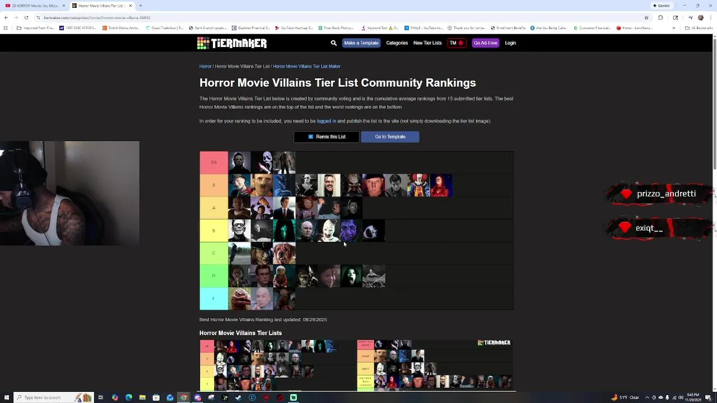This screenshot has width=717, height=403.
Task: Open 'Twitch Emote Anim...' bookmark
Action: click(120, 28)
